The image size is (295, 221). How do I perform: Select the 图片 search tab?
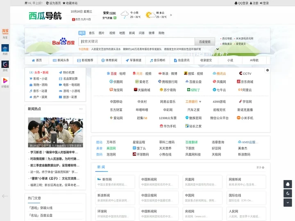(102, 33)
